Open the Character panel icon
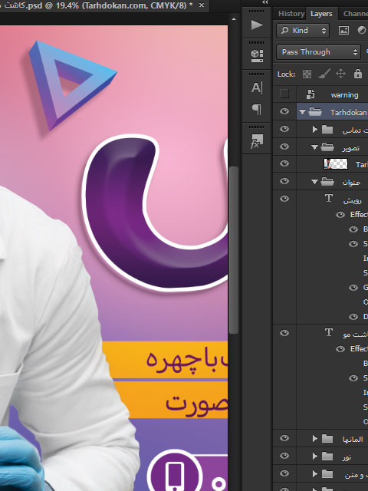The image size is (368, 491). tap(257, 88)
